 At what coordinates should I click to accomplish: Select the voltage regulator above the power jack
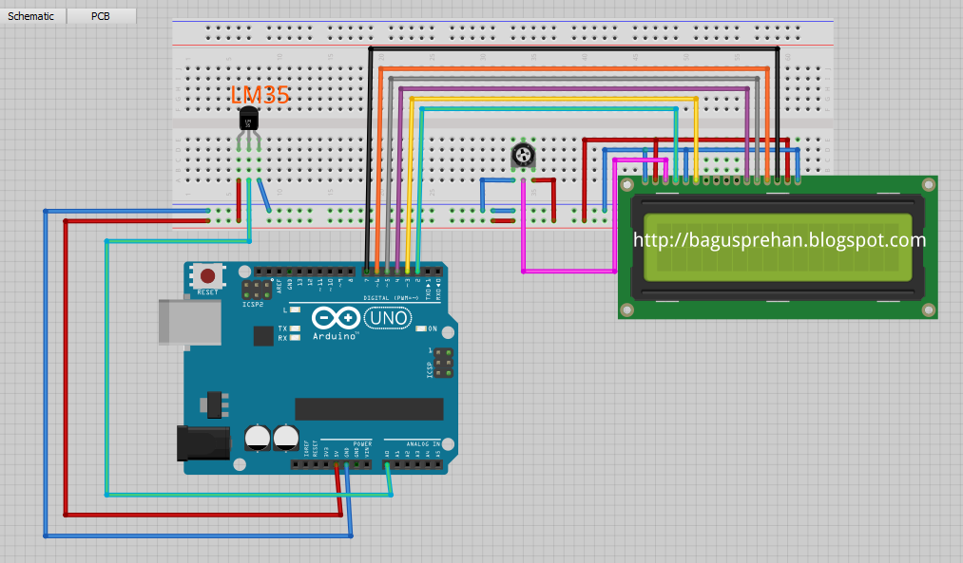pyautogui.click(x=214, y=404)
